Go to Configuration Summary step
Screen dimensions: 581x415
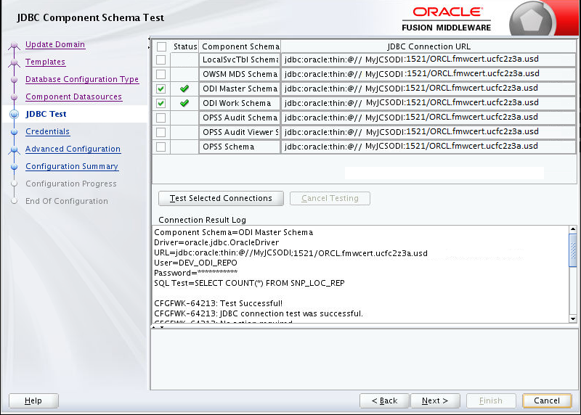pyautogui.click(x=72, y=166)
